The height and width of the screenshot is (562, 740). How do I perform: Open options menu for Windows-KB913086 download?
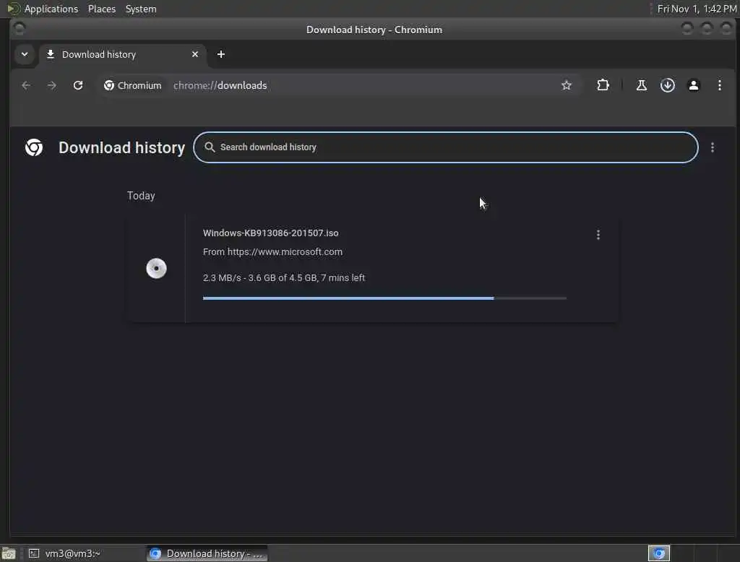[x=598, y=235]
